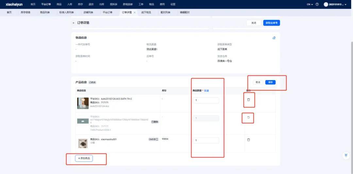
Task: Open thumbnail of Auto25102124.Acc product
Action: [x=83, y=103]
